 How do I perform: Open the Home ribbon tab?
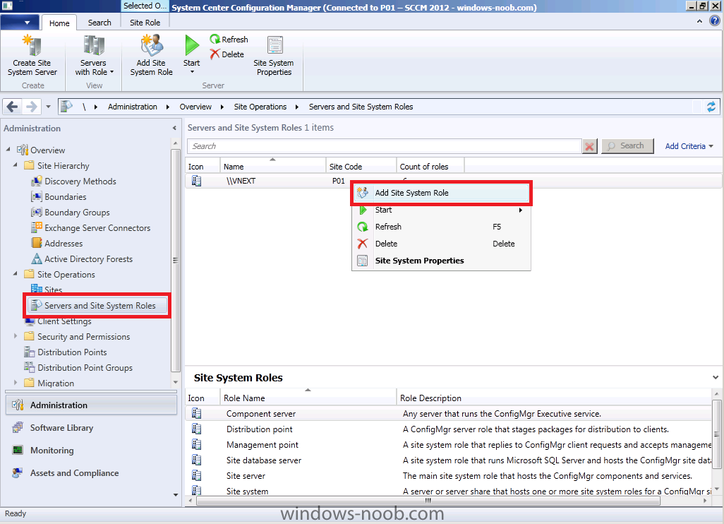(59, 23)
